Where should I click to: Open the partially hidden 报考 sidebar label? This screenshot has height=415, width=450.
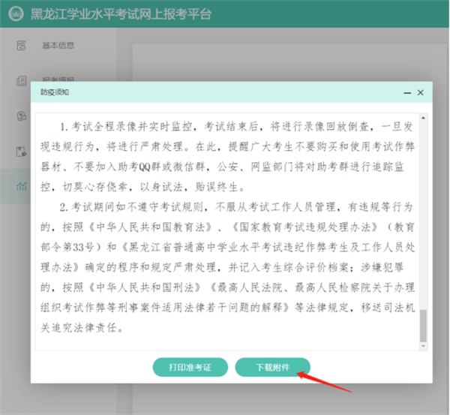pyautogui.click(x=58, y=80)
